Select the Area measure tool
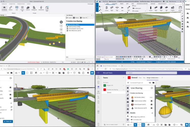The width and height of the screenshot is (190, 127). point(17,8)
